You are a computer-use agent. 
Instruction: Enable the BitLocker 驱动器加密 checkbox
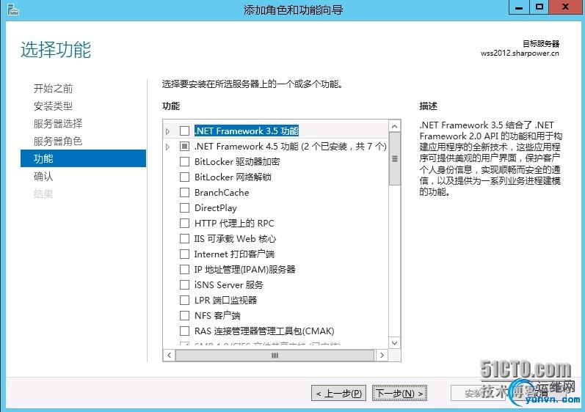pos(184,162)
